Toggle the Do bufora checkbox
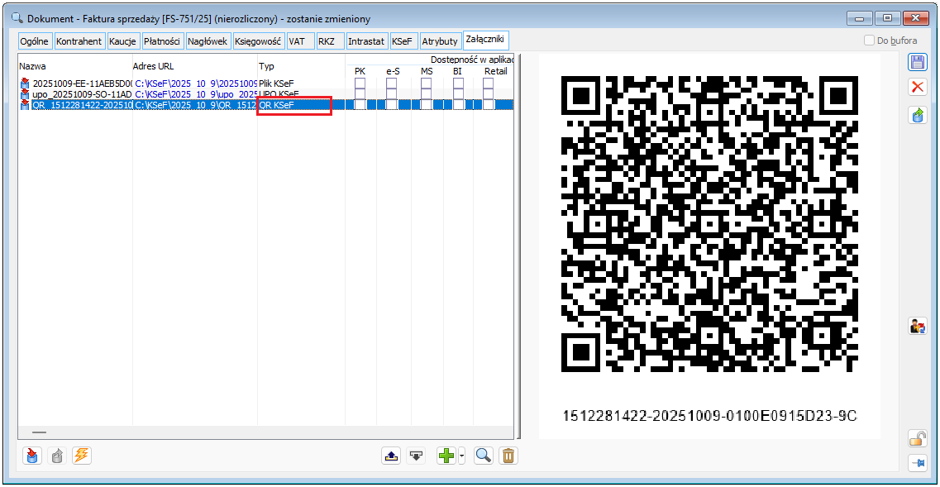The height and width of the screenshot is (487, 940). (x=869, y=41)
